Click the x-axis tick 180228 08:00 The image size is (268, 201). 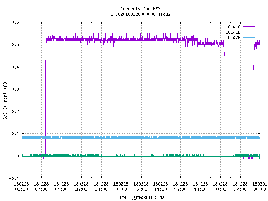(101, 187)
